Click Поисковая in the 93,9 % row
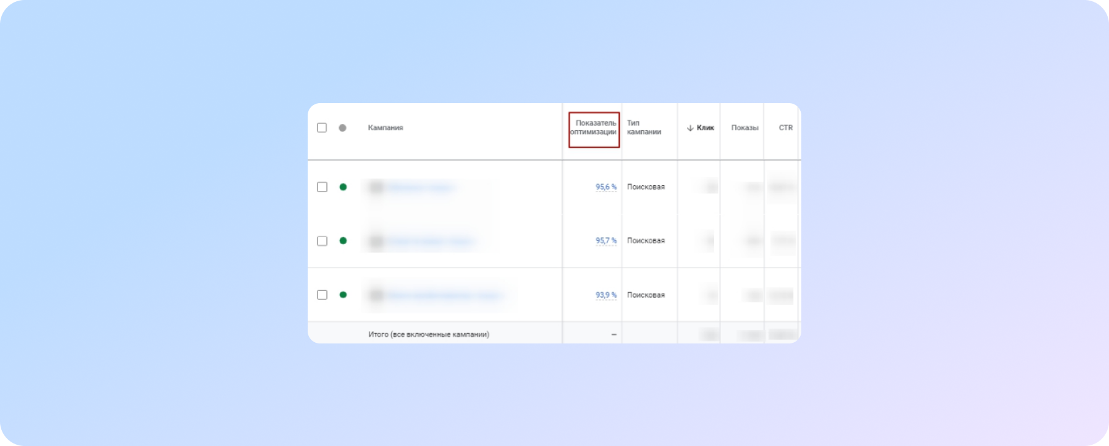Screen dimensions: 1109x446 646,295
